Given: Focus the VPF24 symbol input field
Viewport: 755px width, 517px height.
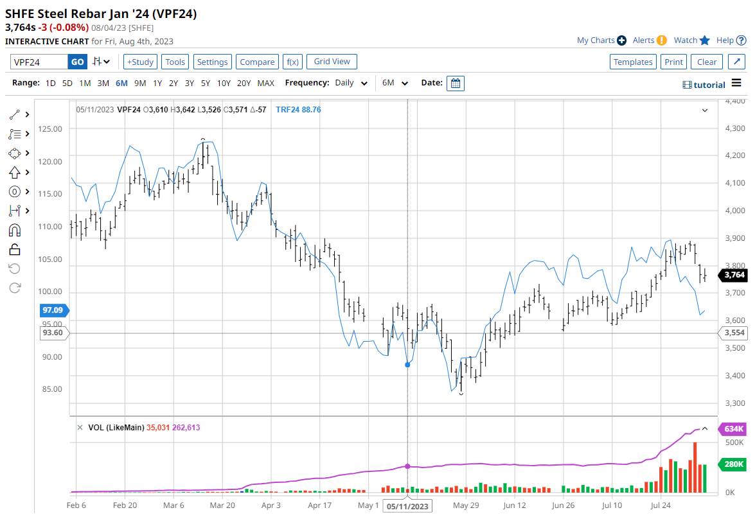Looking at the screenshot, I should [39, 62].
